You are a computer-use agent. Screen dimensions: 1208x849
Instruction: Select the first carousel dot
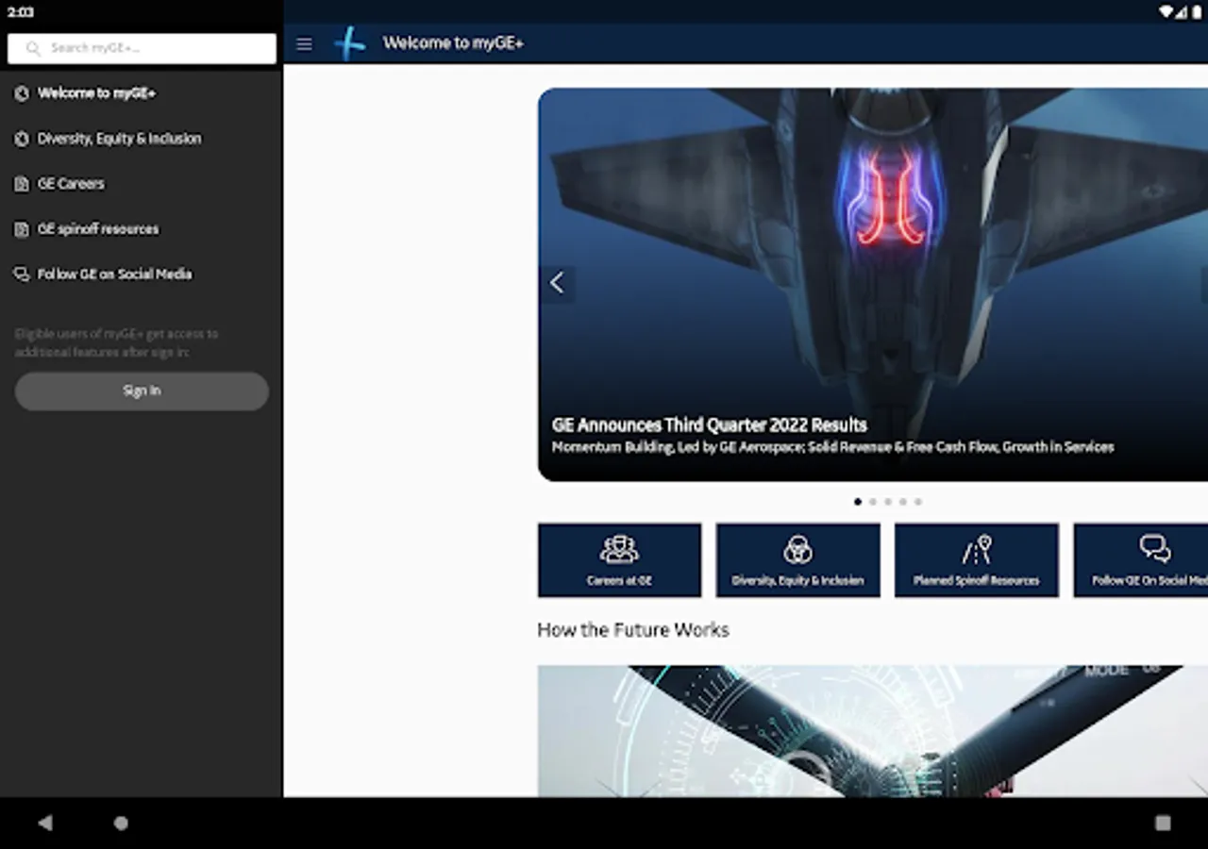[857, 502]
